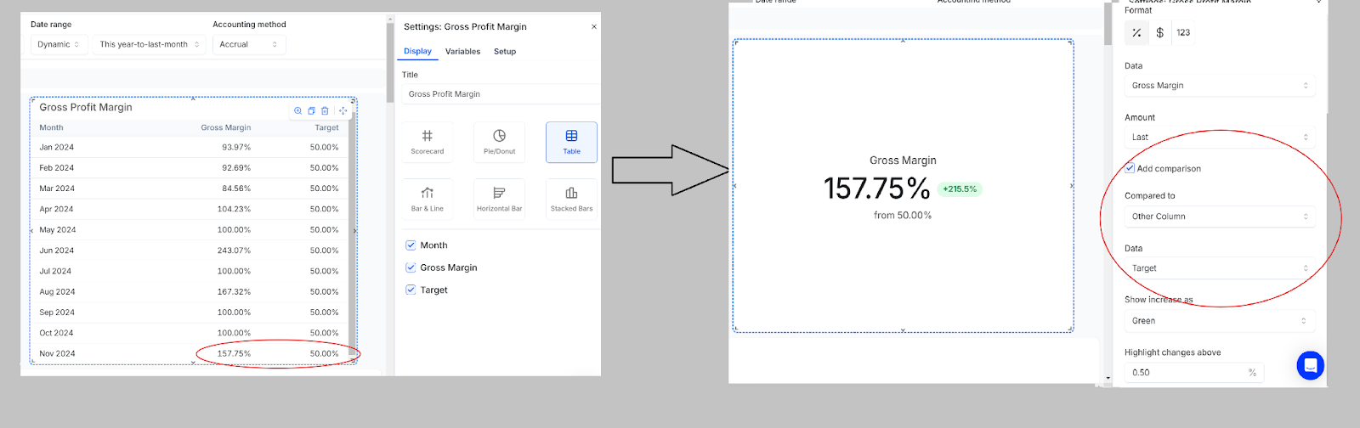Toggle the Month column checkbox
1360x428 pixels.
coord(411,245)
